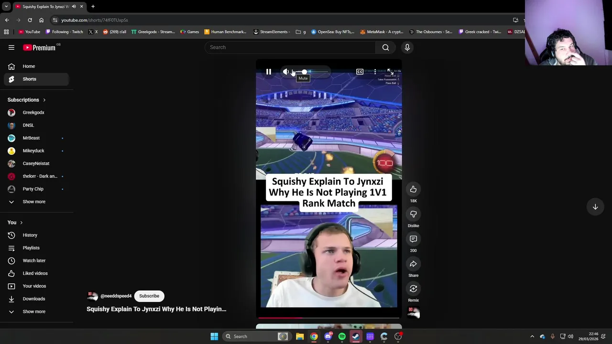Seek using the red video progress bar

click(329, 317)
